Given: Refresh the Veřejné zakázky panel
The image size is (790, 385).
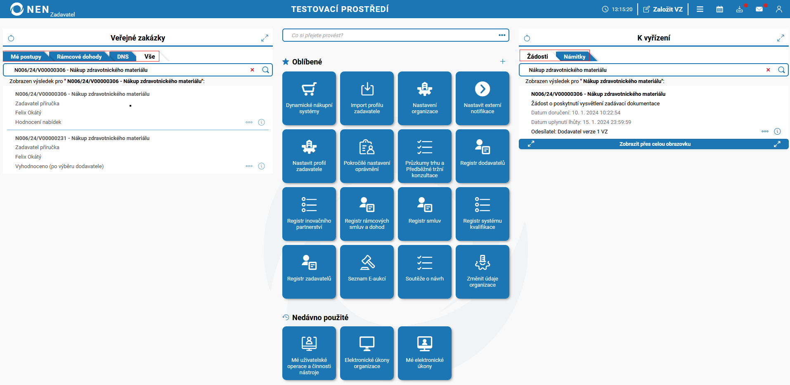Looking at the screenshot, I should point(11,38).
